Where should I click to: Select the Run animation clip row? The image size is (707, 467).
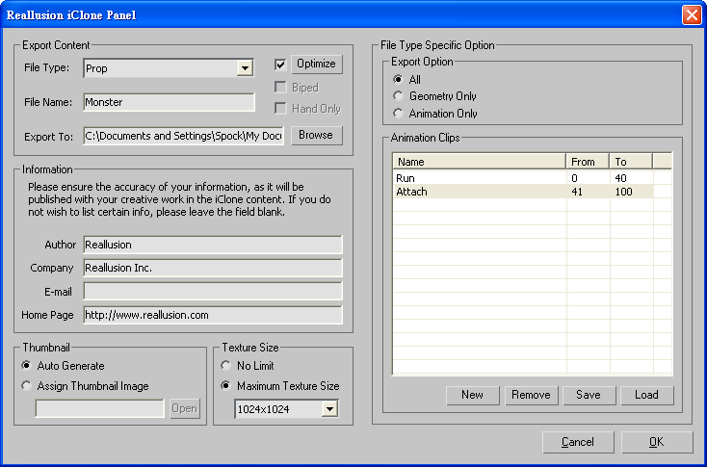point(523,178)
